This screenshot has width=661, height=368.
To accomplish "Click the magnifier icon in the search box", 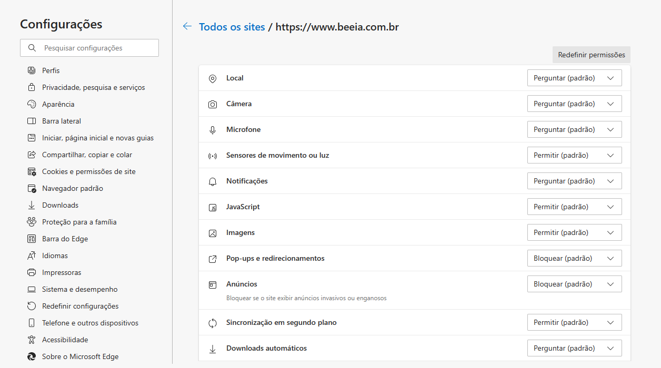I will [32, 48].
